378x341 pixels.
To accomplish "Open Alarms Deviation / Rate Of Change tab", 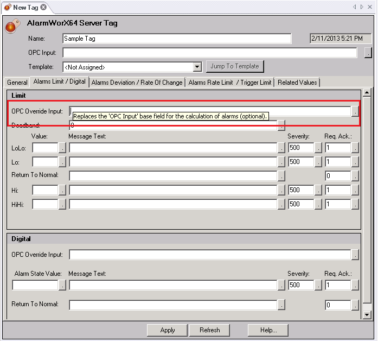I will (137, 83).
